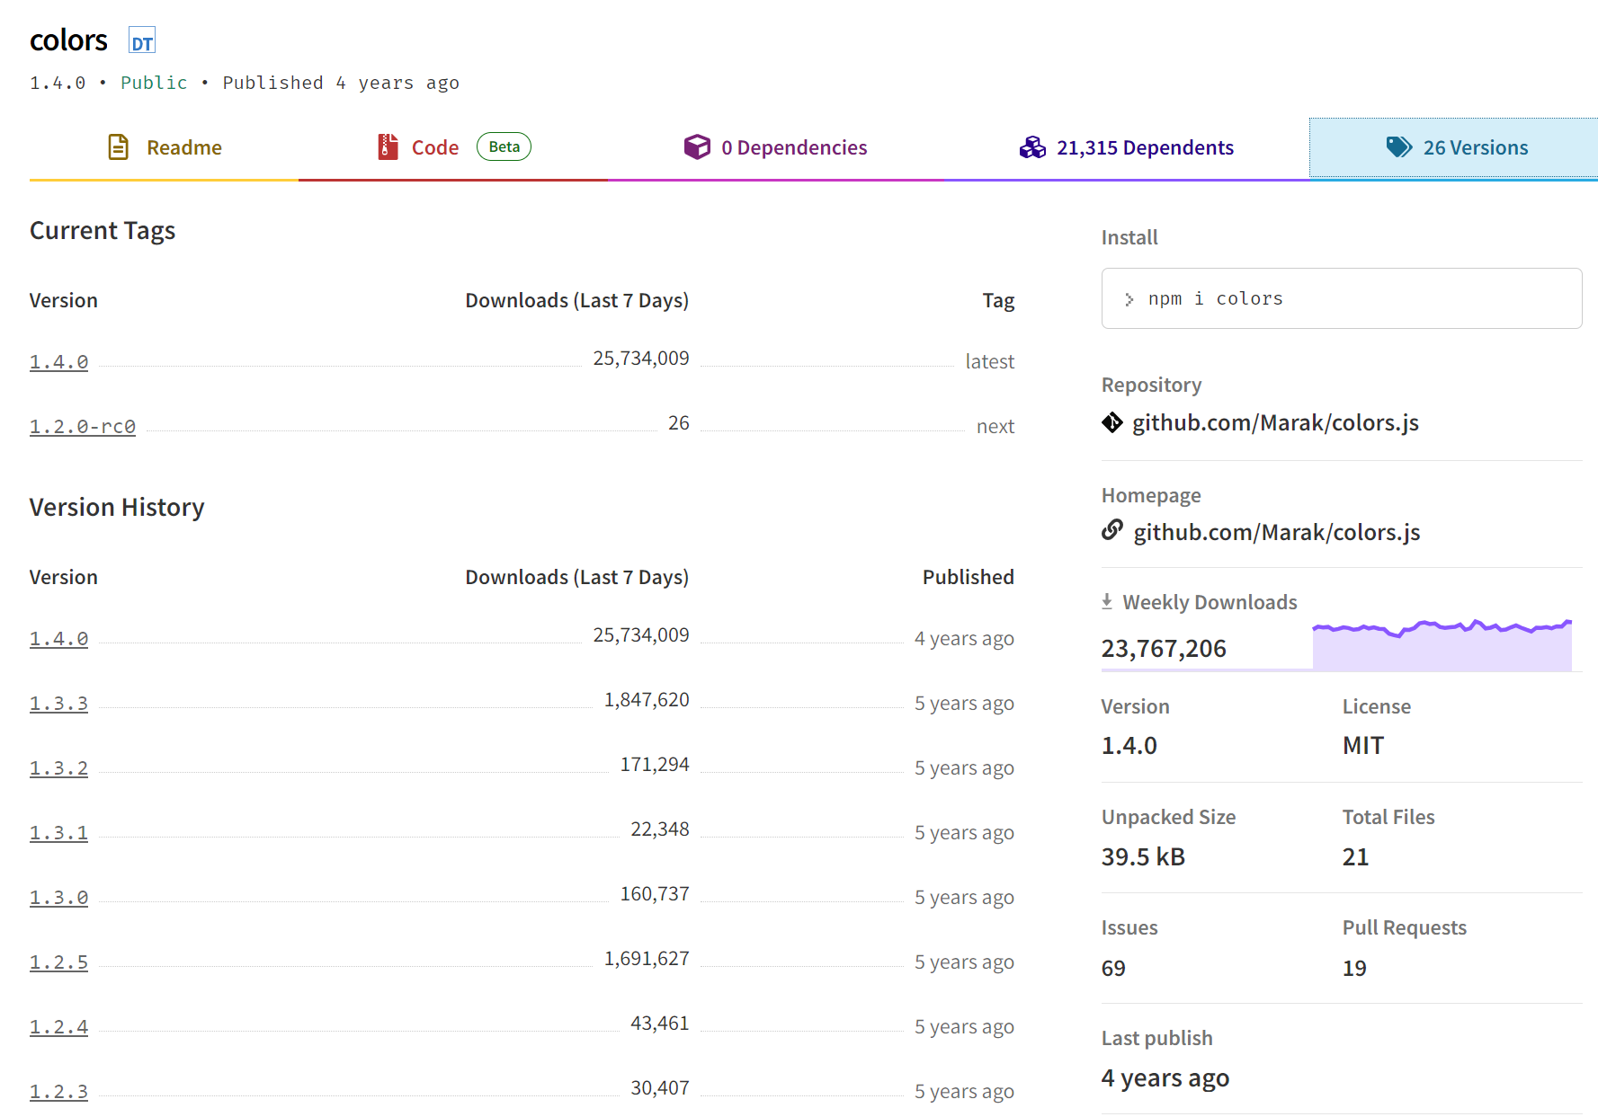Click the cubes icon next to 21,315 Dependents
Image resolution: width=1598 pixels, height=1117 pixels.
click(1033, 147)
